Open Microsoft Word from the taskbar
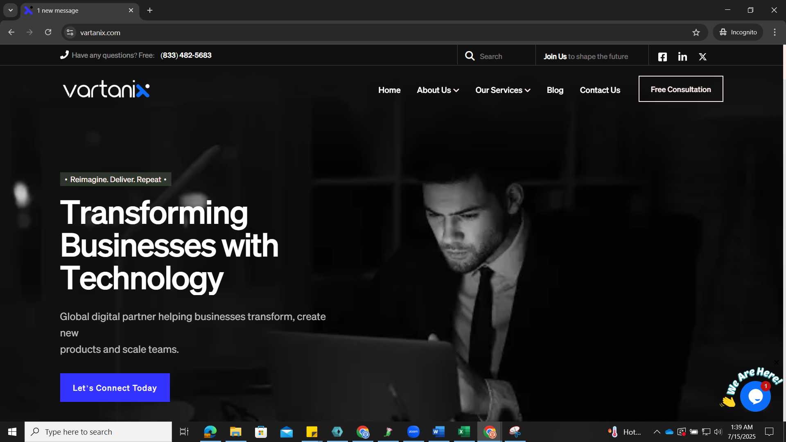Screen dimensions: 786x442 tap(438, 432)
